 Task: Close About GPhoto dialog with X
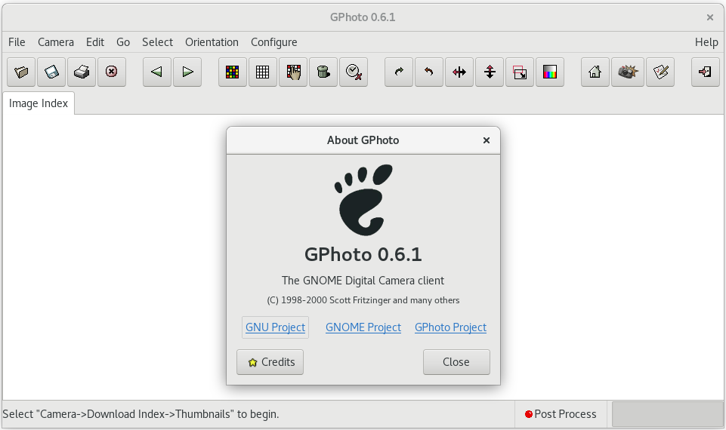[x=487, y=140]
